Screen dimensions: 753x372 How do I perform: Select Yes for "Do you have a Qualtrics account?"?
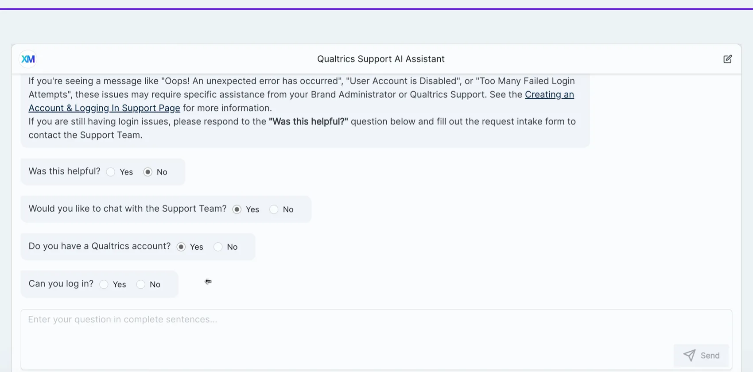pyautogui.click(x=181, y=247)
